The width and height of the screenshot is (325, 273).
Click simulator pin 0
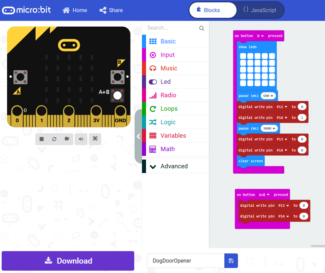(x=17, y=116)
